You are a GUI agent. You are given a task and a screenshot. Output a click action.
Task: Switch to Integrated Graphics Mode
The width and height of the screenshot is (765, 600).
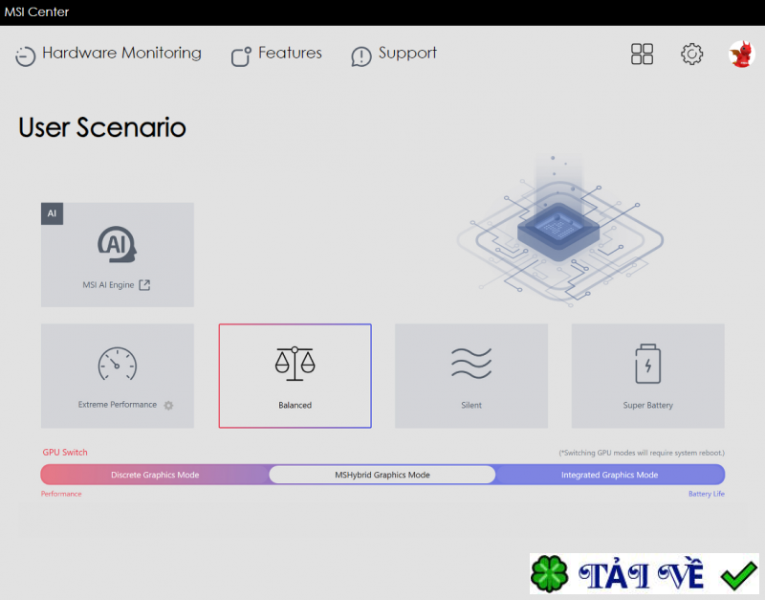pyautogui.click(x=609, y=475)
